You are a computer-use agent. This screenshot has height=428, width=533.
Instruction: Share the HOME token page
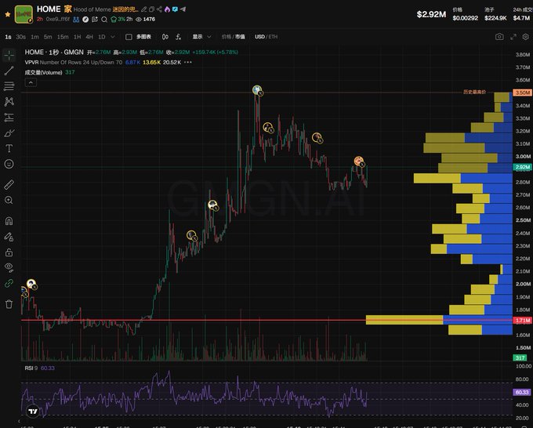coord(159,9)
